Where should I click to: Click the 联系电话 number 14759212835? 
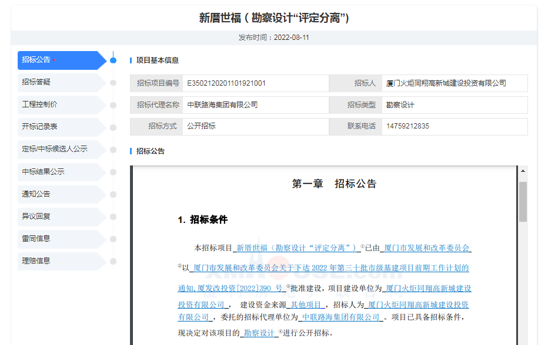coord(407,126)
